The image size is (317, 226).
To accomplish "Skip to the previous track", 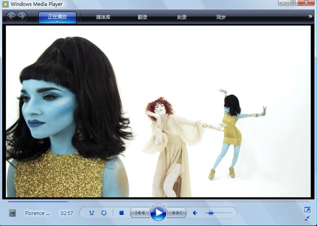I will [140, 213].
